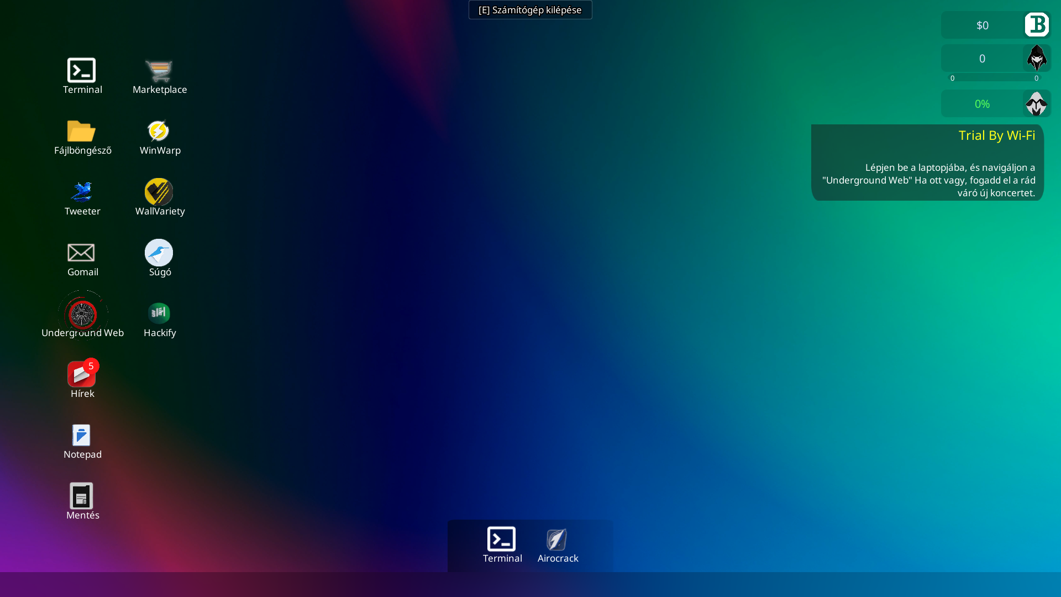Click the Mentés save icon

point(82,496)
